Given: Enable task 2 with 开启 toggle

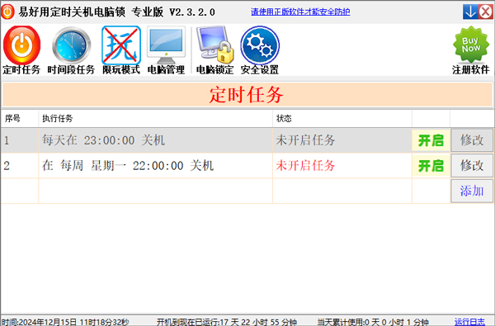Looking at the screenshot, I should coord(431,166).
